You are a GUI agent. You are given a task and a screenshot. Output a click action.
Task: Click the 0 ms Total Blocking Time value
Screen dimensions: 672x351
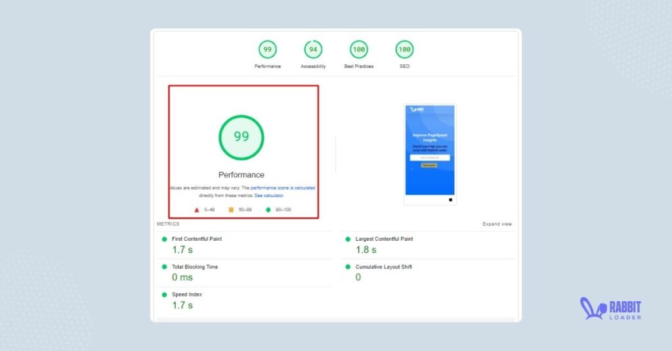coord(182,278)
